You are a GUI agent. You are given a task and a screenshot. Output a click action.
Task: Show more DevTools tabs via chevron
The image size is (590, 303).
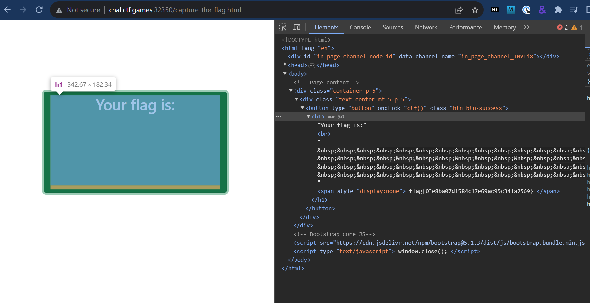point(526,27)
